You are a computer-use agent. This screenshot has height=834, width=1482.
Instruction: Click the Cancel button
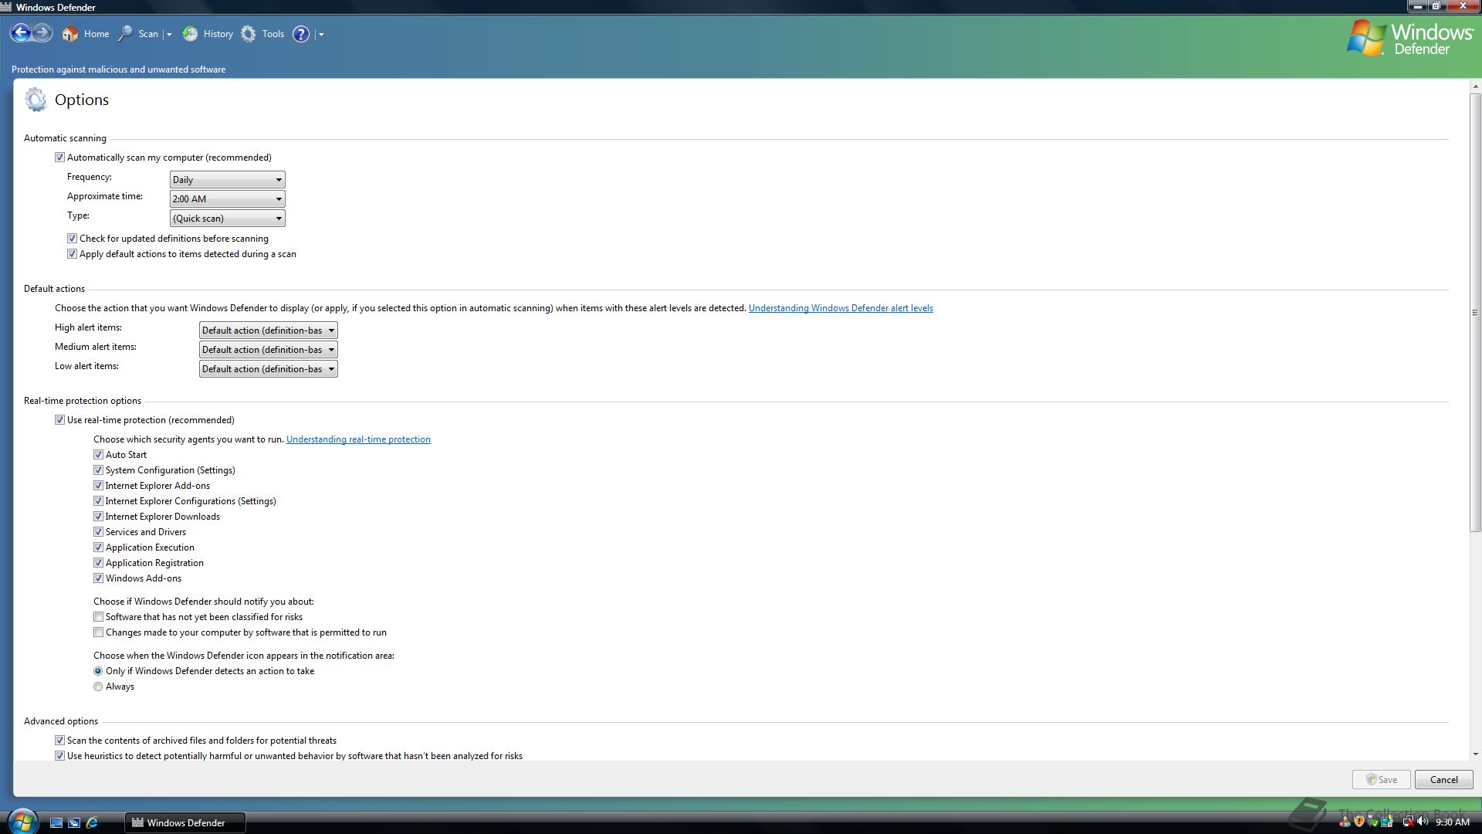coord(1443,780)
